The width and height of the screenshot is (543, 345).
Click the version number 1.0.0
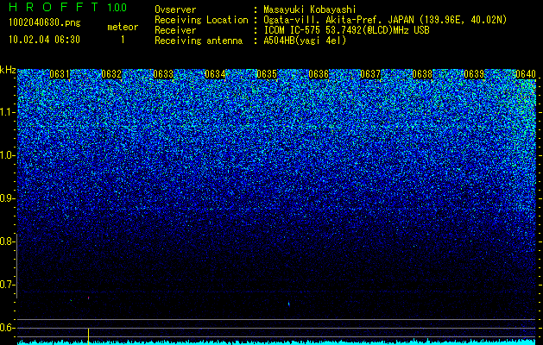pos(117,7)
